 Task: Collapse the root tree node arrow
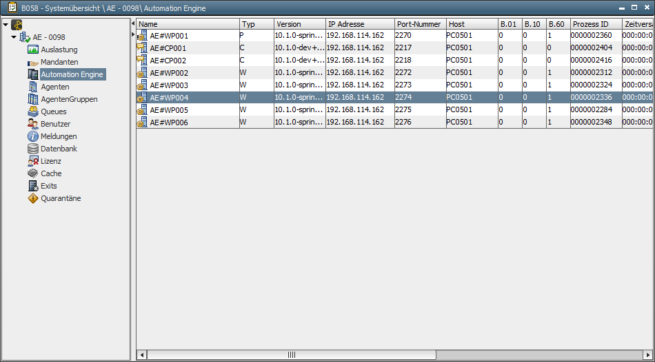[x=6, y=25]
